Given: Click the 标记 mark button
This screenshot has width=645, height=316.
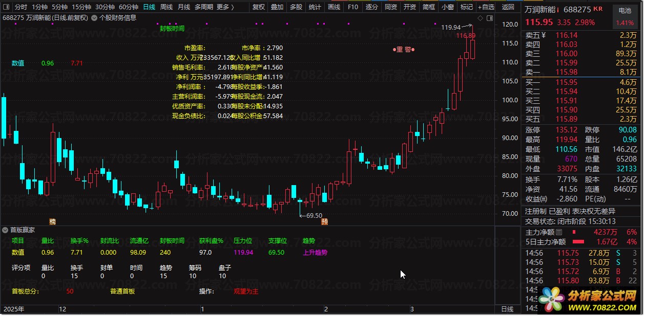Looking at the screenshot, I should pyautogui.click(x=467, y=7).
